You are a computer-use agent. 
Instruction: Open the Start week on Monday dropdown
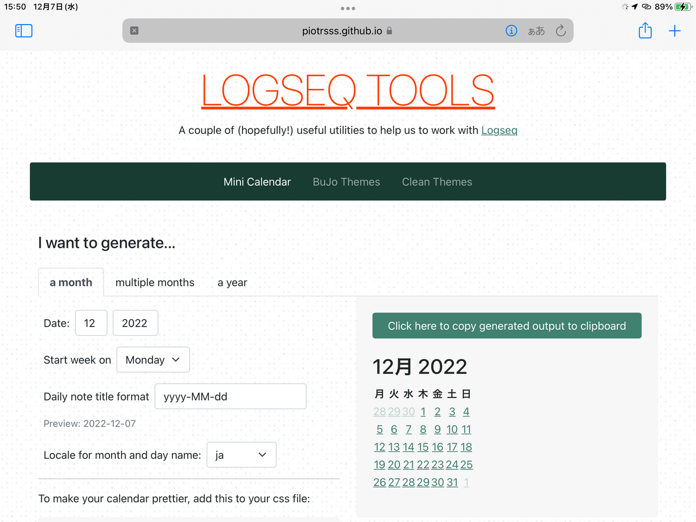(x=153, y=360)
